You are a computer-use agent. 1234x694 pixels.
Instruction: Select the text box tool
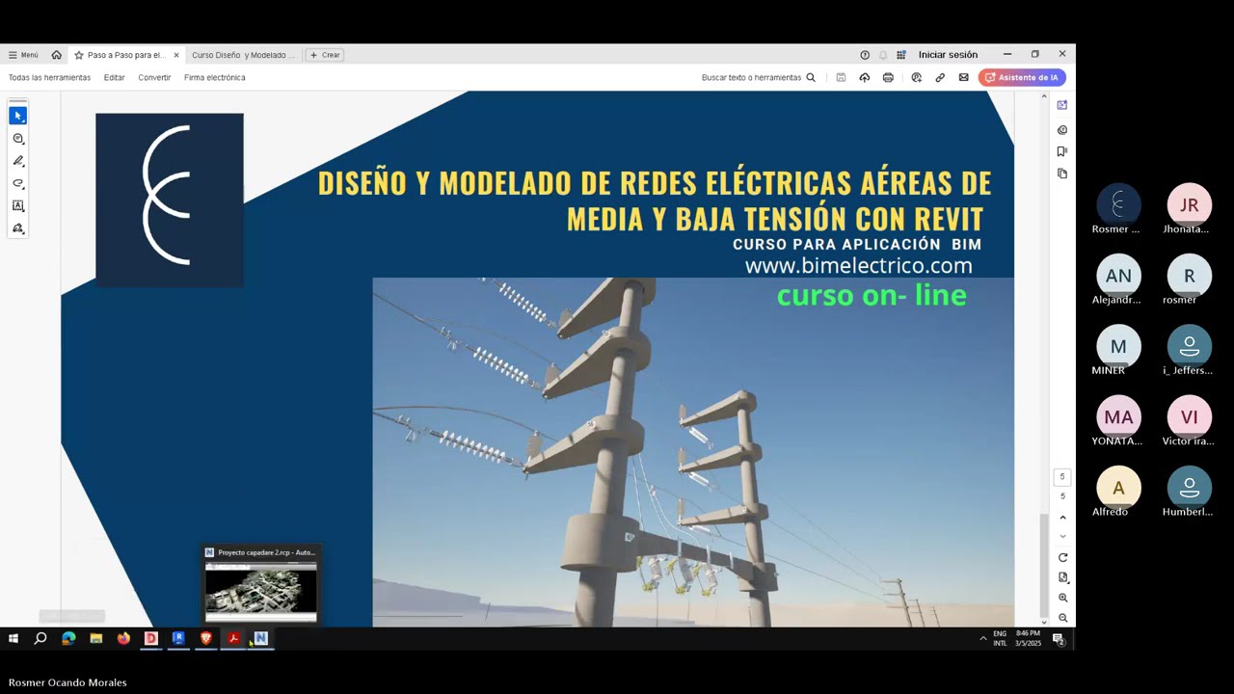point(17,205)
